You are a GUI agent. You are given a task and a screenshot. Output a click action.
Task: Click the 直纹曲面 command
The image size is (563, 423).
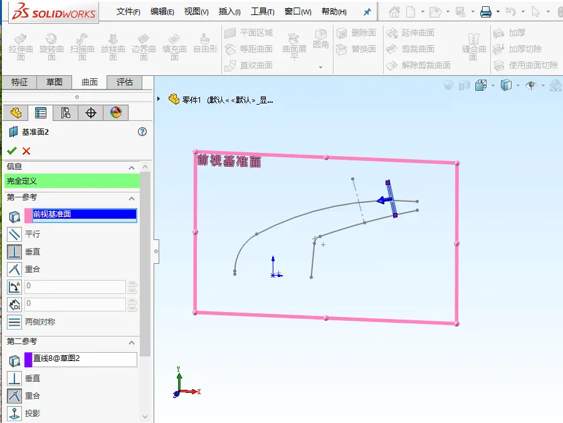(x=248, y=65)
